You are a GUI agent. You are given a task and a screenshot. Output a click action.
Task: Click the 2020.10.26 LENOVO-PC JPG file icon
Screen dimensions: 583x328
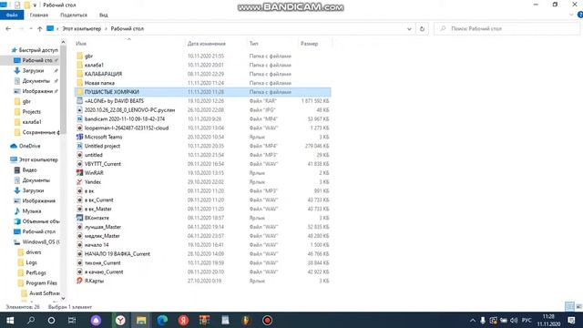(79, 109)
